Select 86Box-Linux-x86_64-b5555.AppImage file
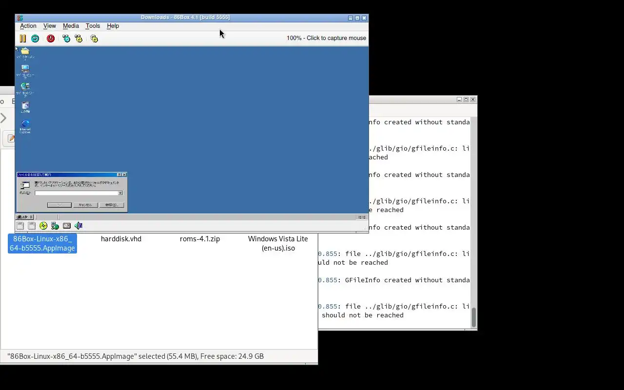The image size is (624, 390). (42, 243)
